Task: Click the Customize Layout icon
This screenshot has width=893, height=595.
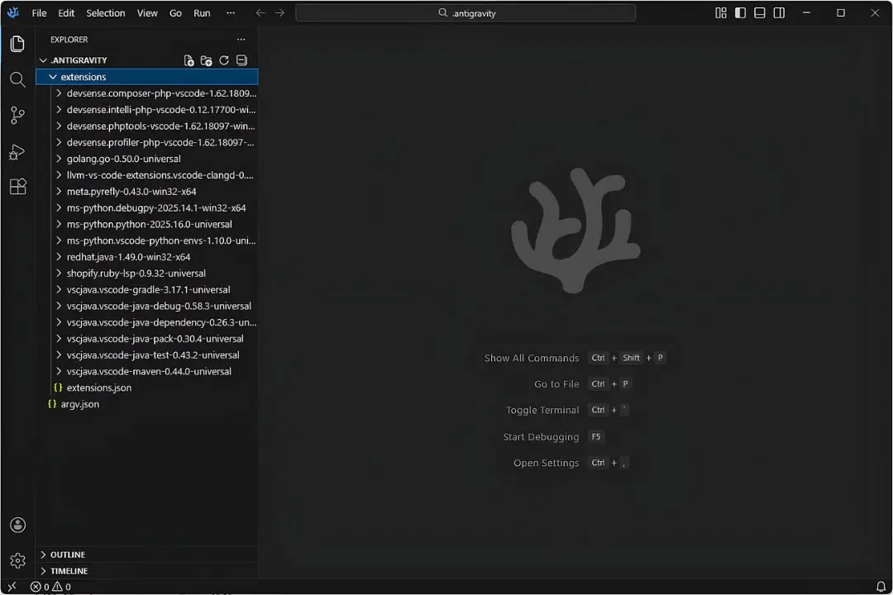Action: pyautogui.click(x=721, y=12)
